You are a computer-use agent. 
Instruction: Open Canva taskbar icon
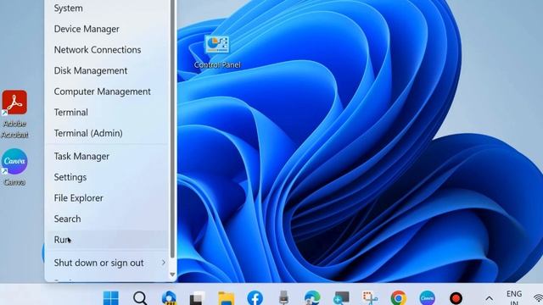coord(428,297)
